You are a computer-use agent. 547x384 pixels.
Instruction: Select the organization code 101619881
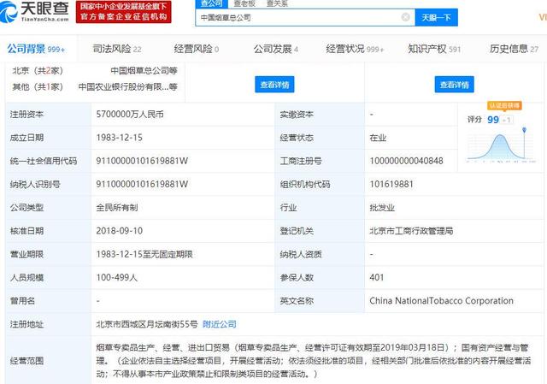pos(391,185)
